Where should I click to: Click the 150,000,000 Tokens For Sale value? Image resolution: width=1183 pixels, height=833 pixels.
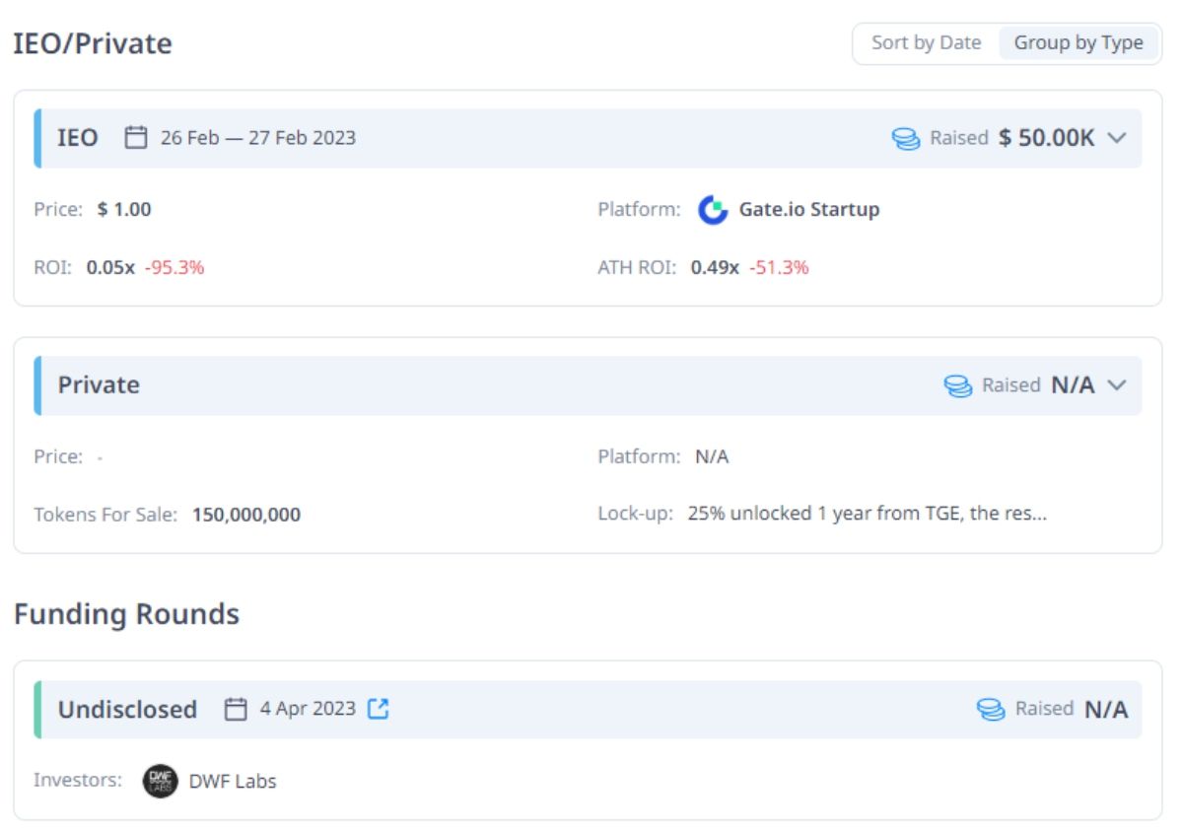pos(246,515)
